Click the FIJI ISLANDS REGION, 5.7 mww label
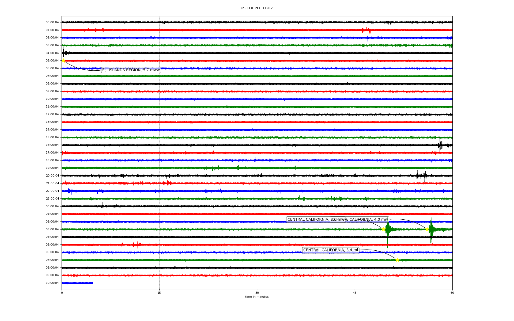514x321 pixels. click(131, 70)
